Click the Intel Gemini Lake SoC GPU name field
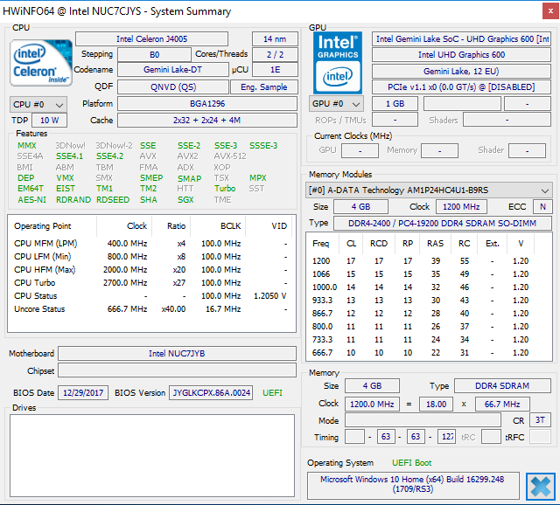 click(x=461, y=38)
